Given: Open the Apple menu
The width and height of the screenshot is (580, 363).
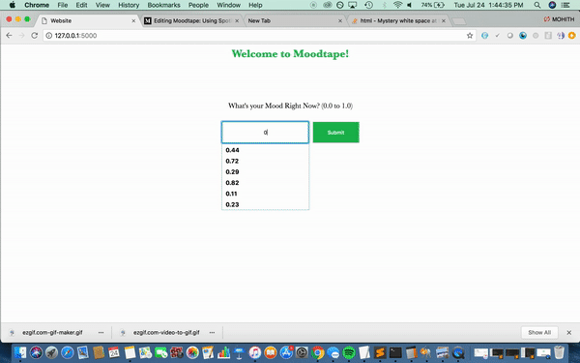Looking at the screenshot, I should coord(13,5).
